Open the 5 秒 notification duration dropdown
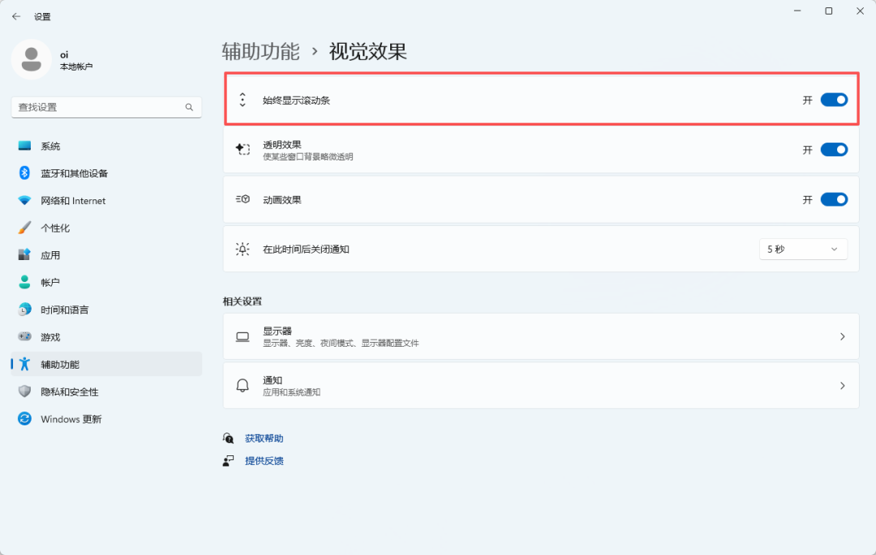876x555 pixels. [x=803, y=249]
